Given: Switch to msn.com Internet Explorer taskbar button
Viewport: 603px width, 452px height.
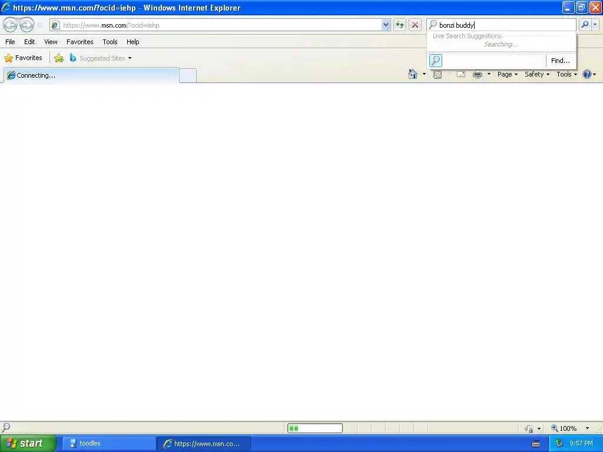Looking at the screenshot, I should click(204, 444).
